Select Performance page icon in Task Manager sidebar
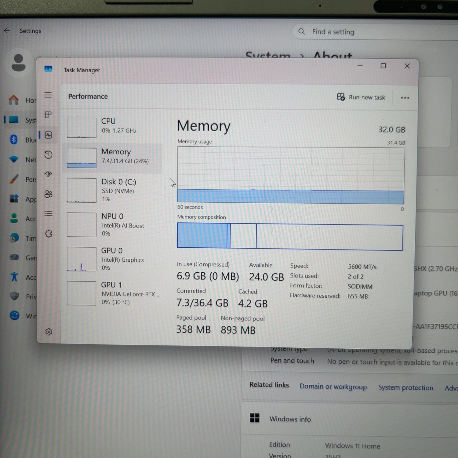This screenshot has width=458, height=458. [x=48, y=135]
